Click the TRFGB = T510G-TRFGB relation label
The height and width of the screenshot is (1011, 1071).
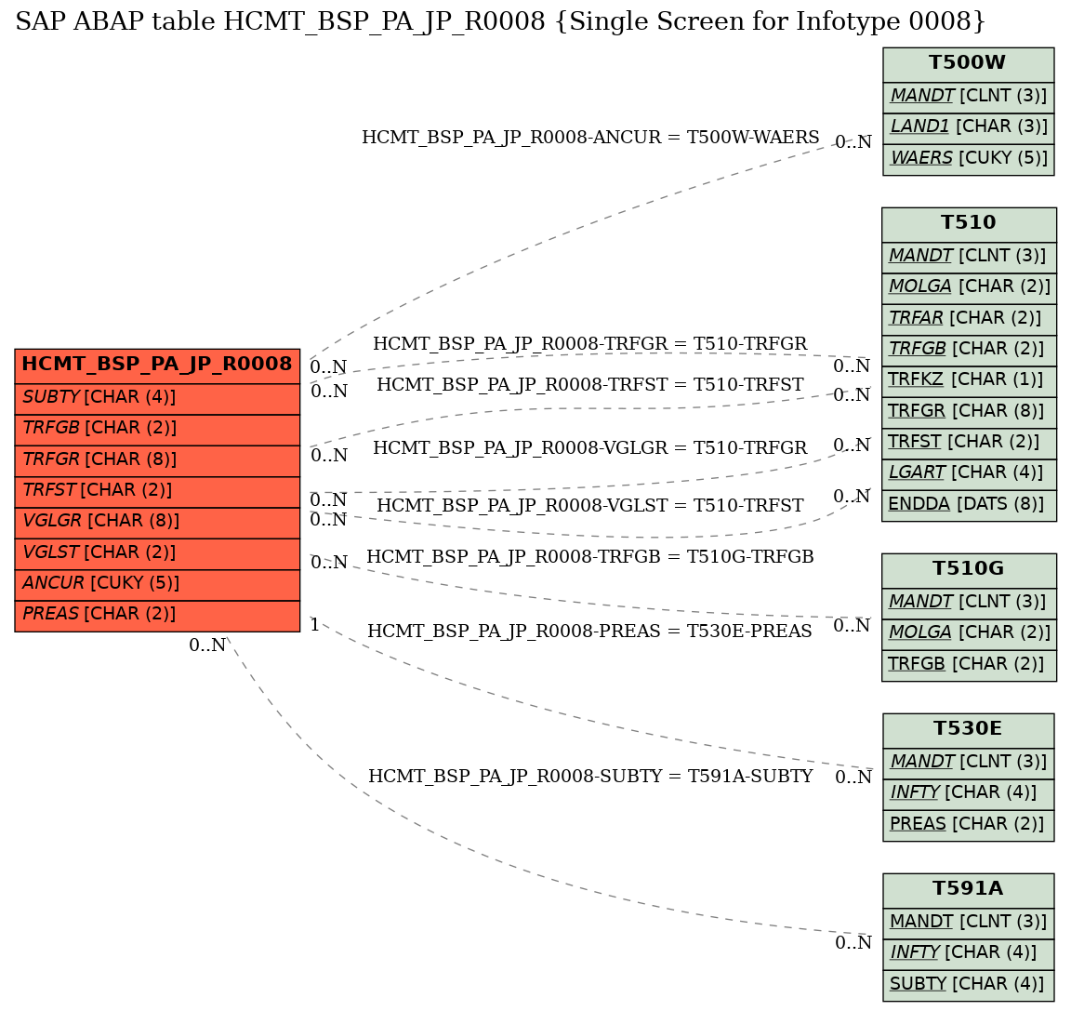coord(590,557)
